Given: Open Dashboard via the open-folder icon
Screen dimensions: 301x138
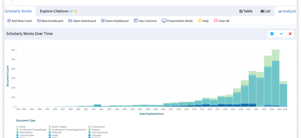Looking at the screenshot, I should click(x=70, y=21).
